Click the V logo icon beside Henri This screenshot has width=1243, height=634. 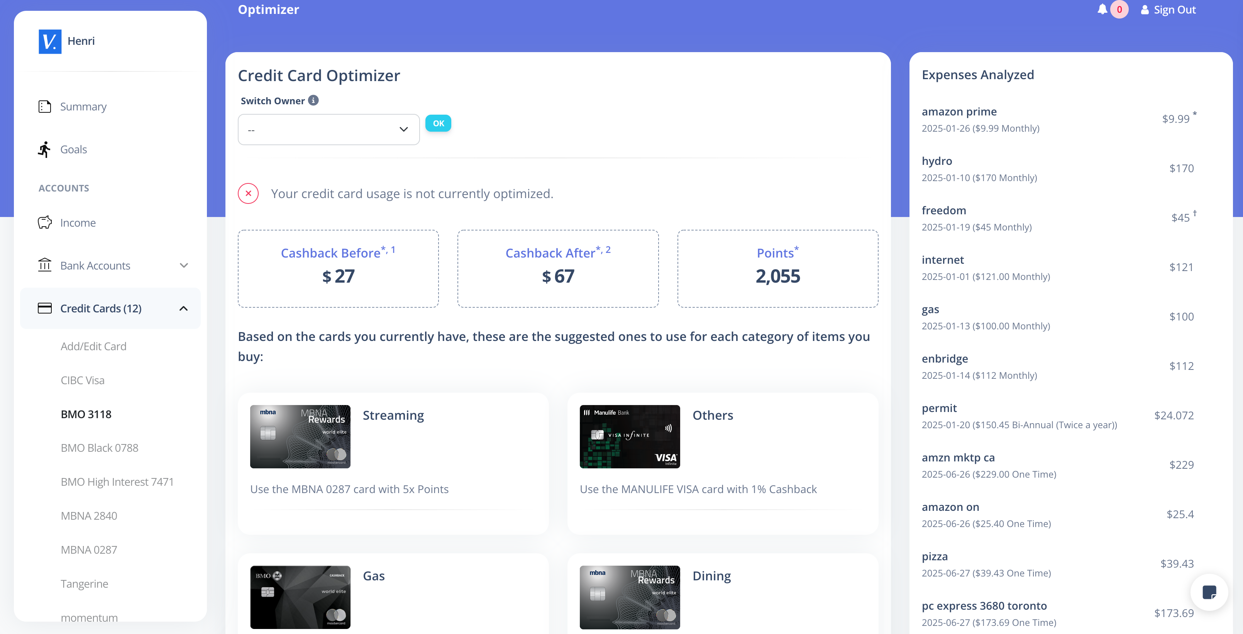[x=50, y=41]
